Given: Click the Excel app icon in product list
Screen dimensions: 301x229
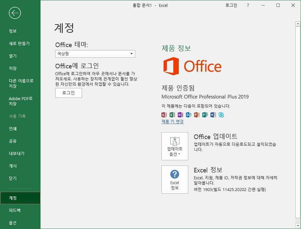Looking at the screenshot, I should point(172,115).
